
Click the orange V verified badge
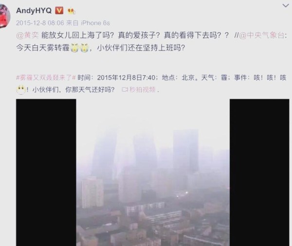[x=59, y=10]
